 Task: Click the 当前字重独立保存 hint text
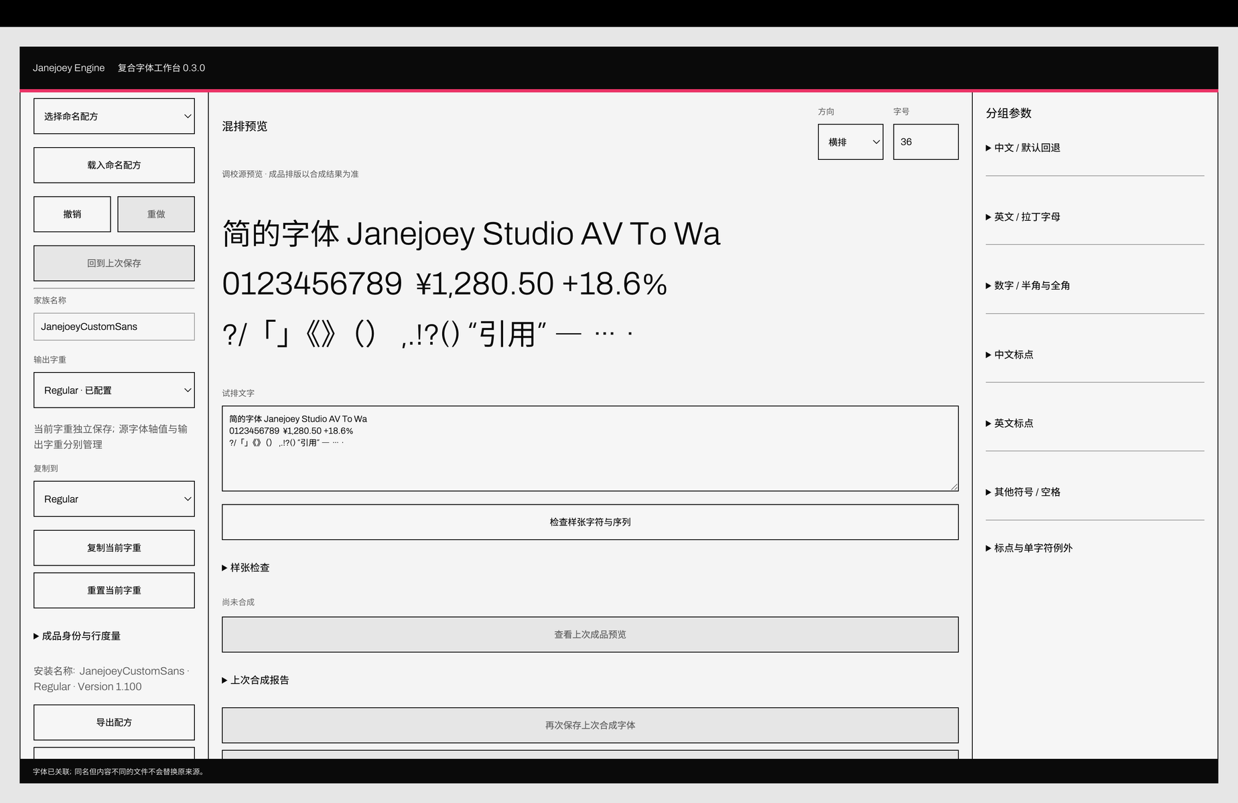111,436
